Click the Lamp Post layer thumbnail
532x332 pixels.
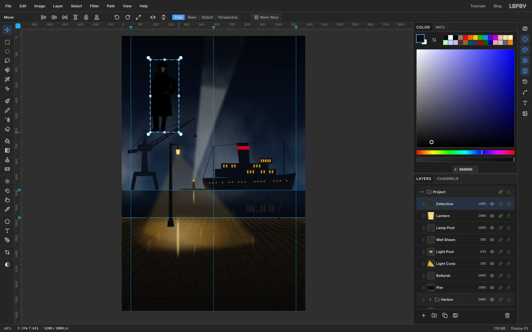point(431,228)
